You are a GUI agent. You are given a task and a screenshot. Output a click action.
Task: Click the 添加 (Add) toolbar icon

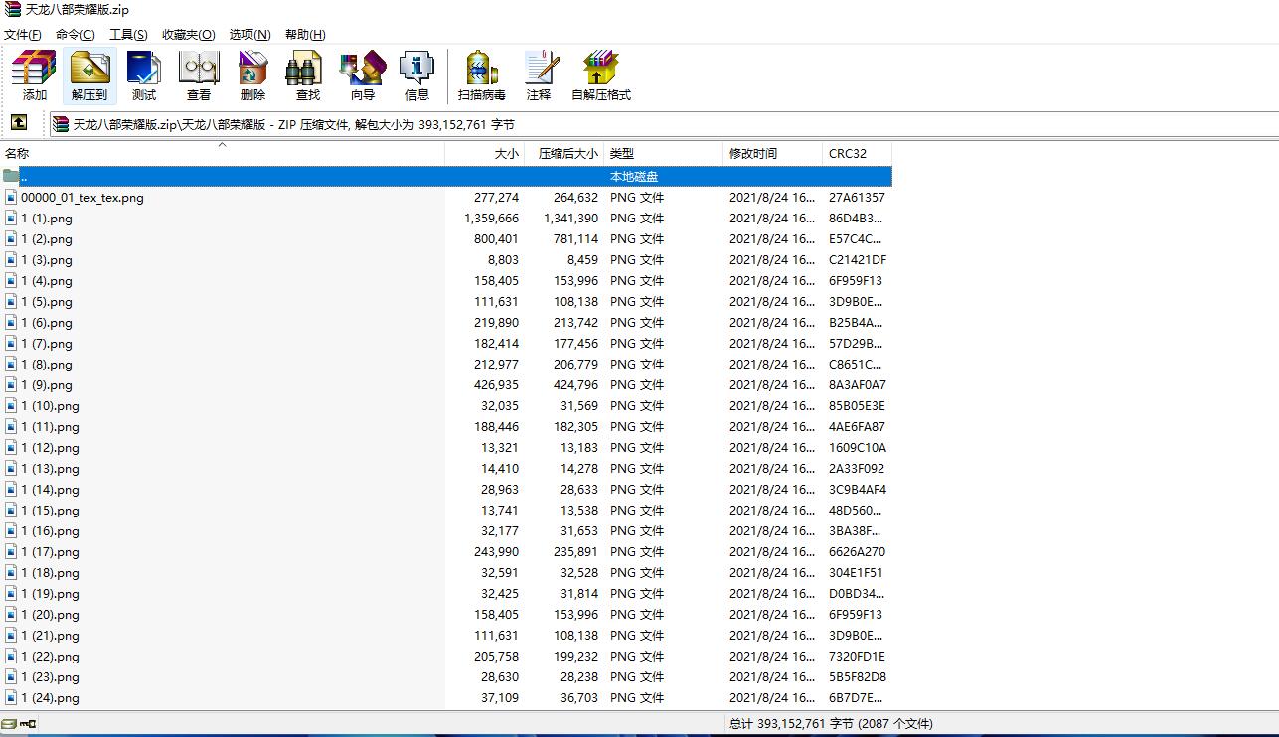[x=34, y=75]
